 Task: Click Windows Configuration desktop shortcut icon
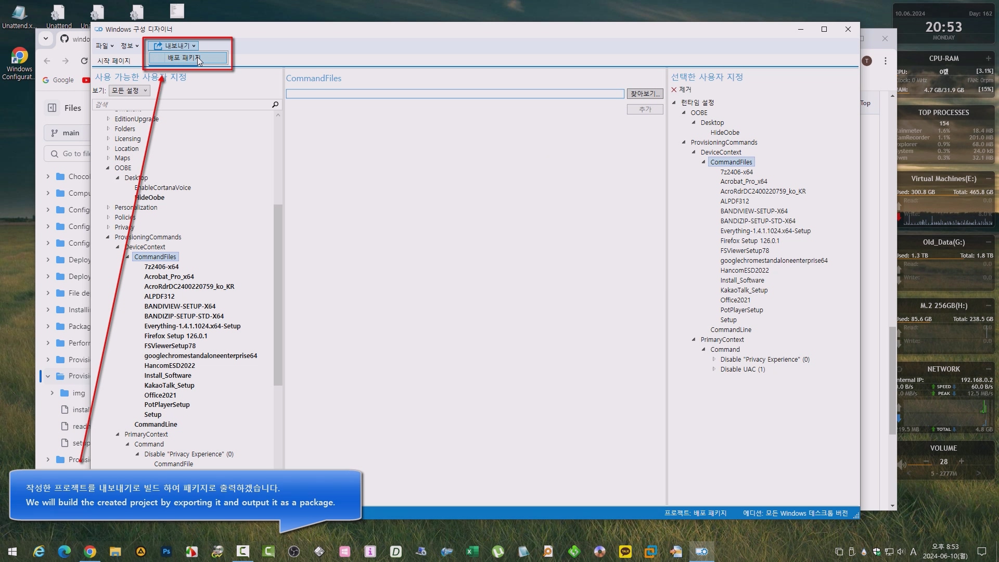click(19, 63)
